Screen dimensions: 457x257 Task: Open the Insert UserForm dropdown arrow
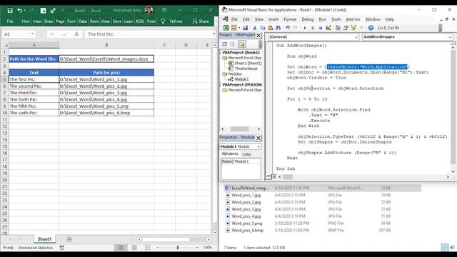pyautogui.click(x=239, y=28)
